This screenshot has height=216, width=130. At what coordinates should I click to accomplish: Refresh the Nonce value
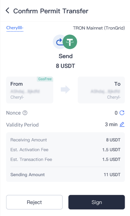(x=122, y=113)
